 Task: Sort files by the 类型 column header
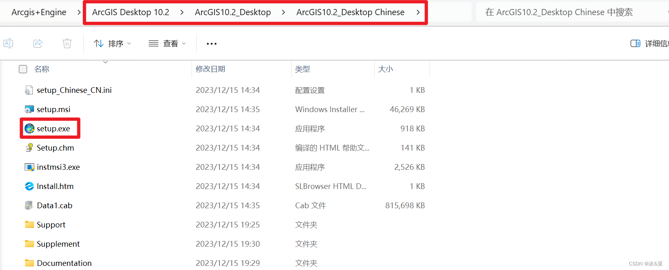[303, 69]
